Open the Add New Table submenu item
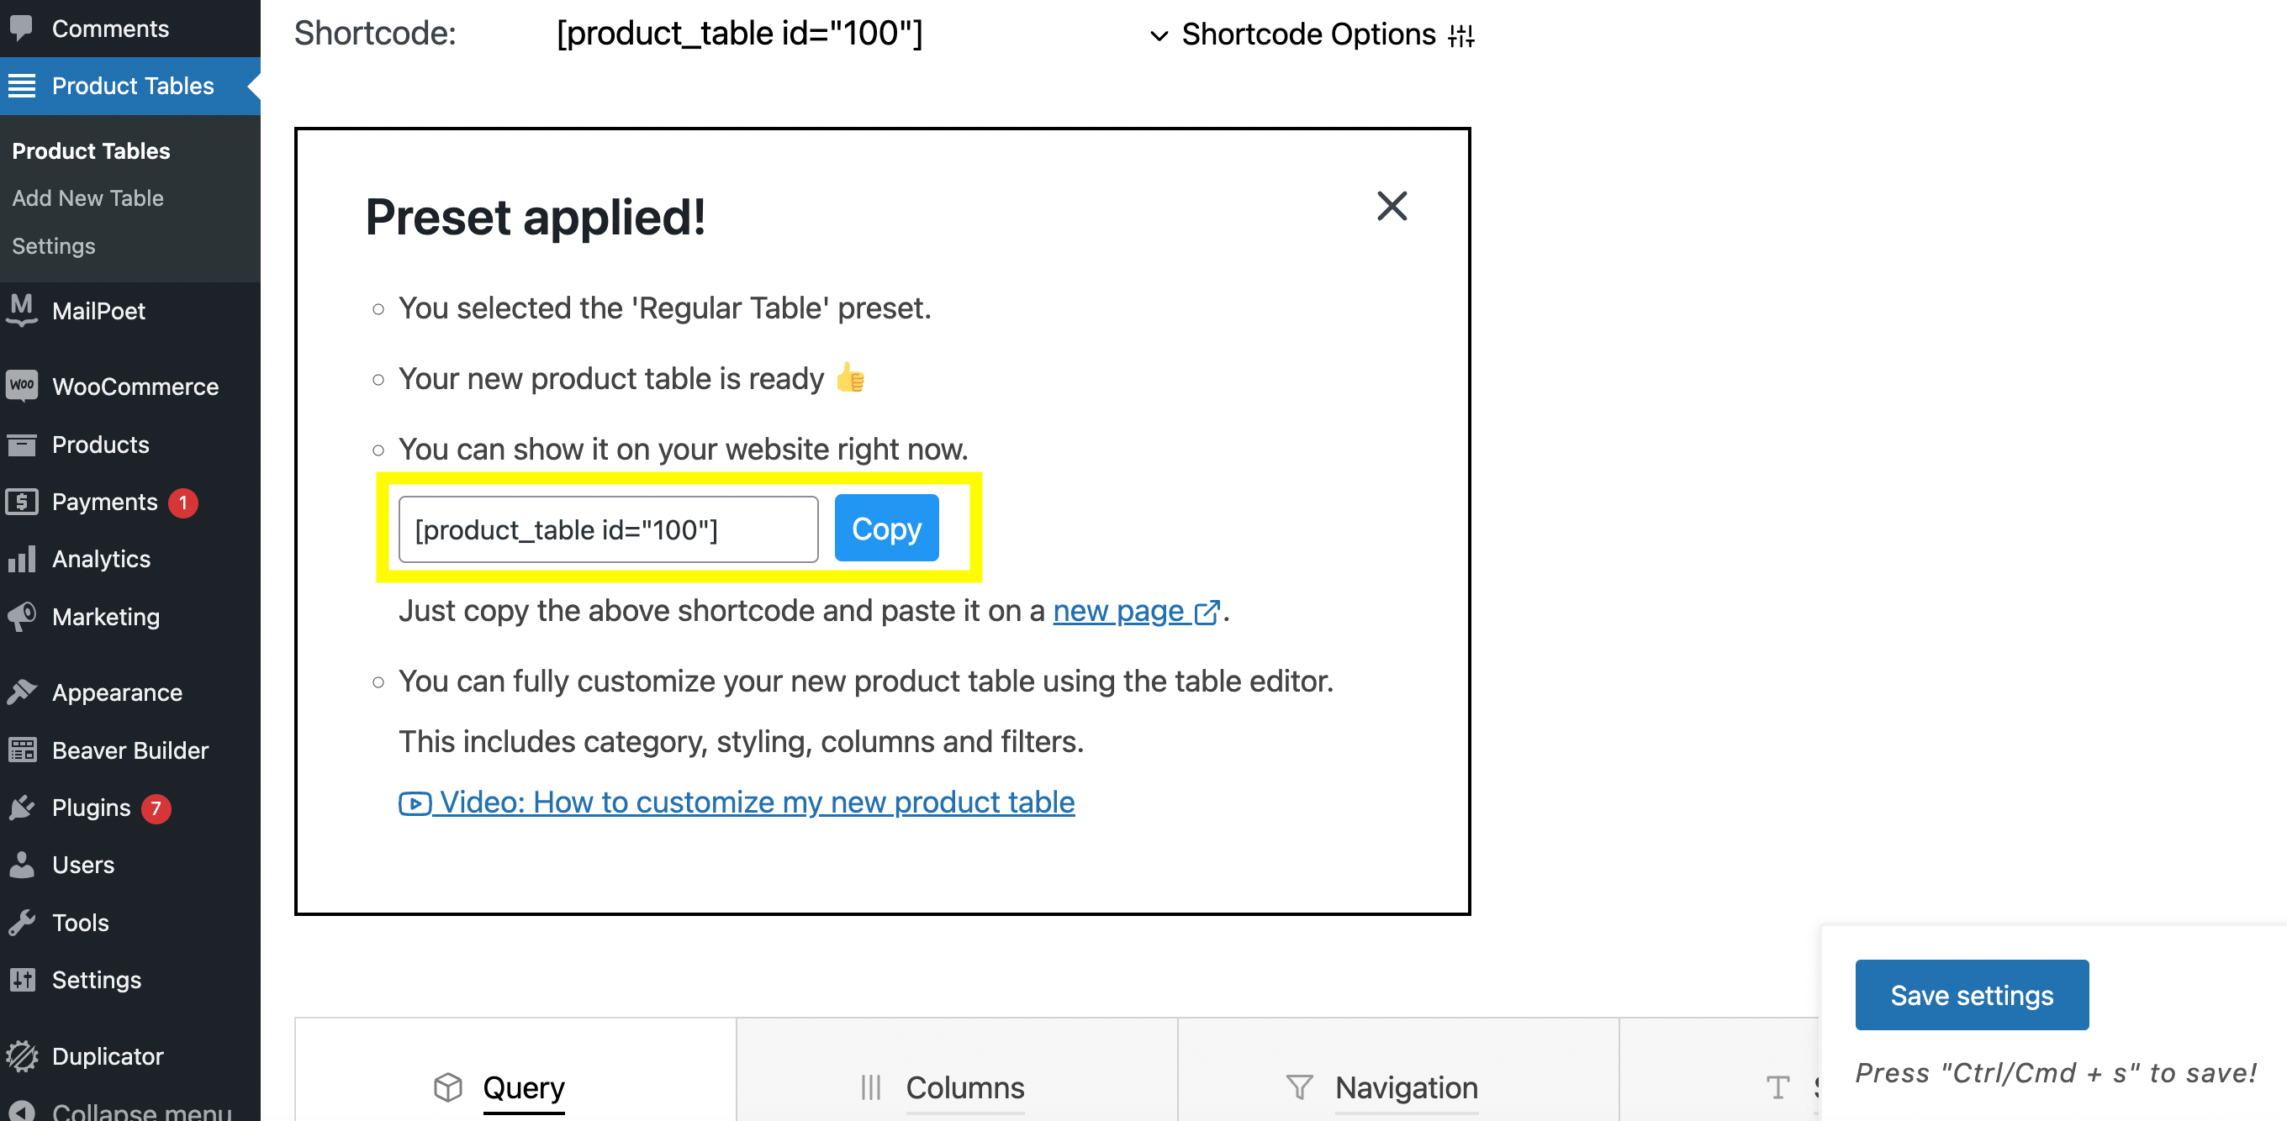Screen dimensions: 2287x1121 pyautogui.click(x=88, y=198)
